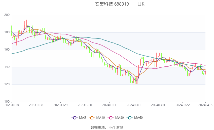Viewport: 214px width, 130px height.
Task: Click the 200 price axis label
Action: click(x=7, y=15)
